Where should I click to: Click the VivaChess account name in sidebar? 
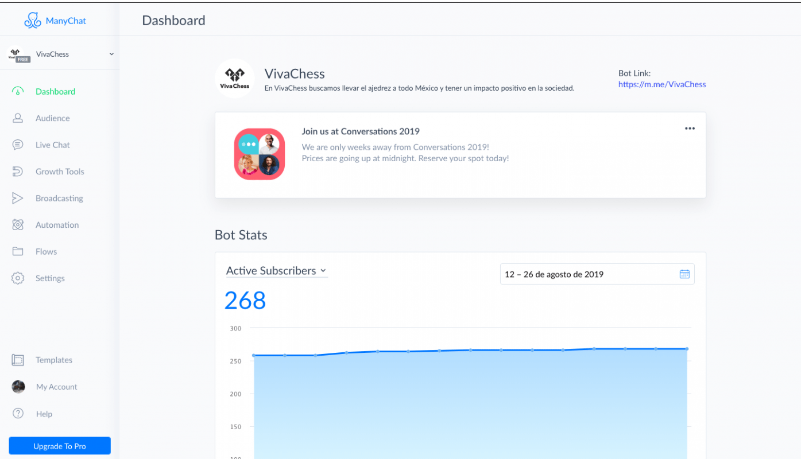(x=52, y=54)
